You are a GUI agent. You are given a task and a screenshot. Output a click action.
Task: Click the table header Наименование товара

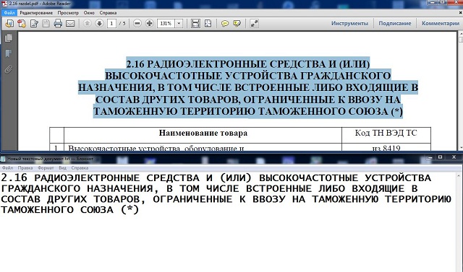point(203,133)
